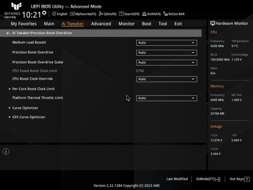Click the info icon in help area
Viewport: 253px width, 190px height.
(x=6, y=151)
